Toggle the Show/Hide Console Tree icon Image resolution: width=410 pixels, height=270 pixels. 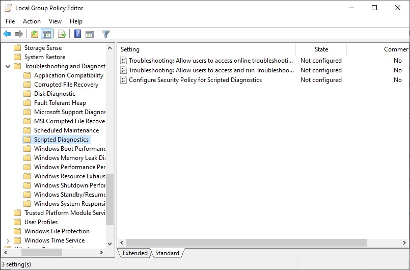pyautogui.click(x=47, y=34)
